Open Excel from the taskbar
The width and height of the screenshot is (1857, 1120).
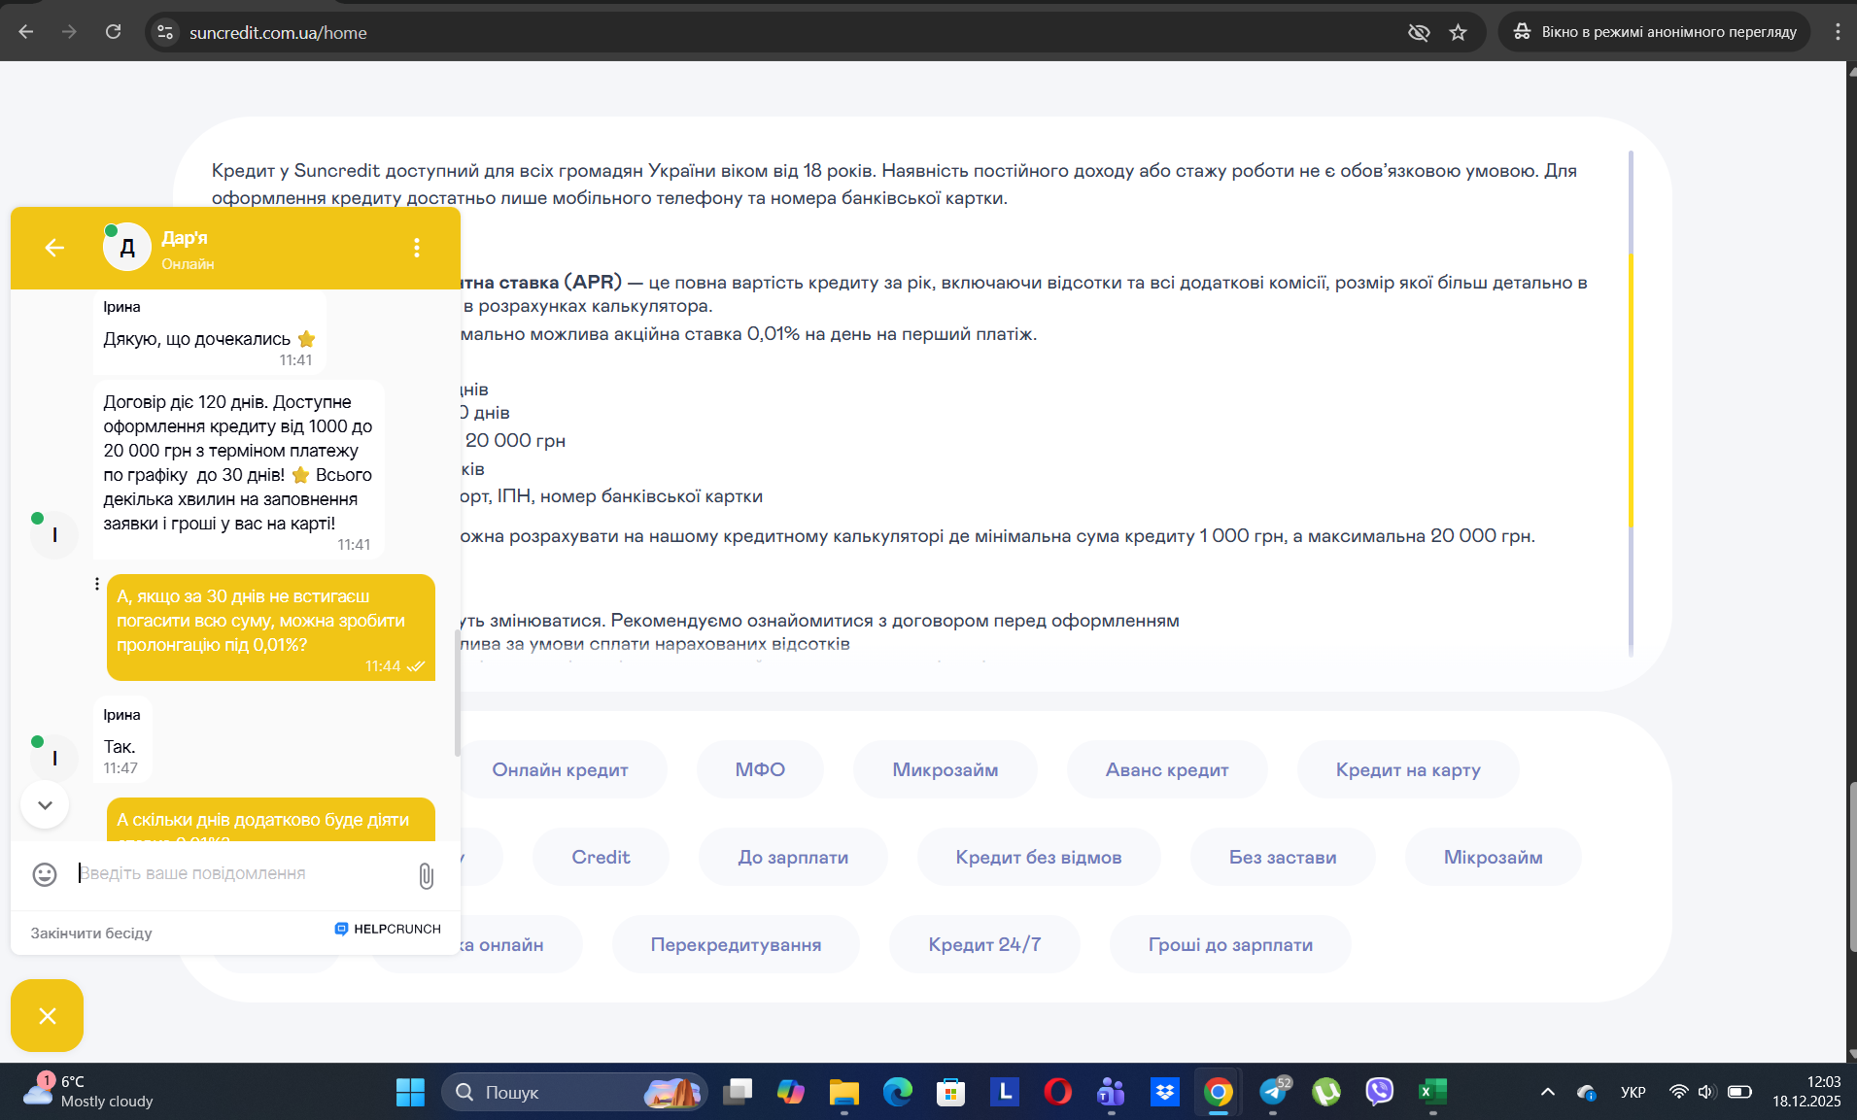(1432, 1093)
